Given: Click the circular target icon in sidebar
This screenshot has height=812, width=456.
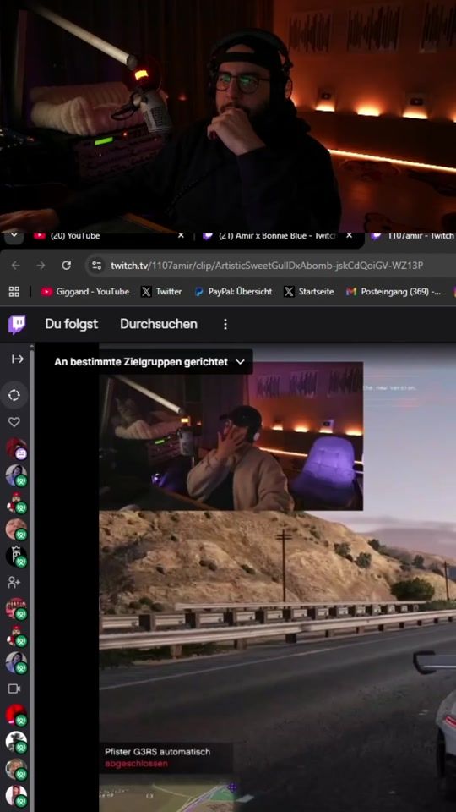Looking at the screenshot, I should [14, 395].
